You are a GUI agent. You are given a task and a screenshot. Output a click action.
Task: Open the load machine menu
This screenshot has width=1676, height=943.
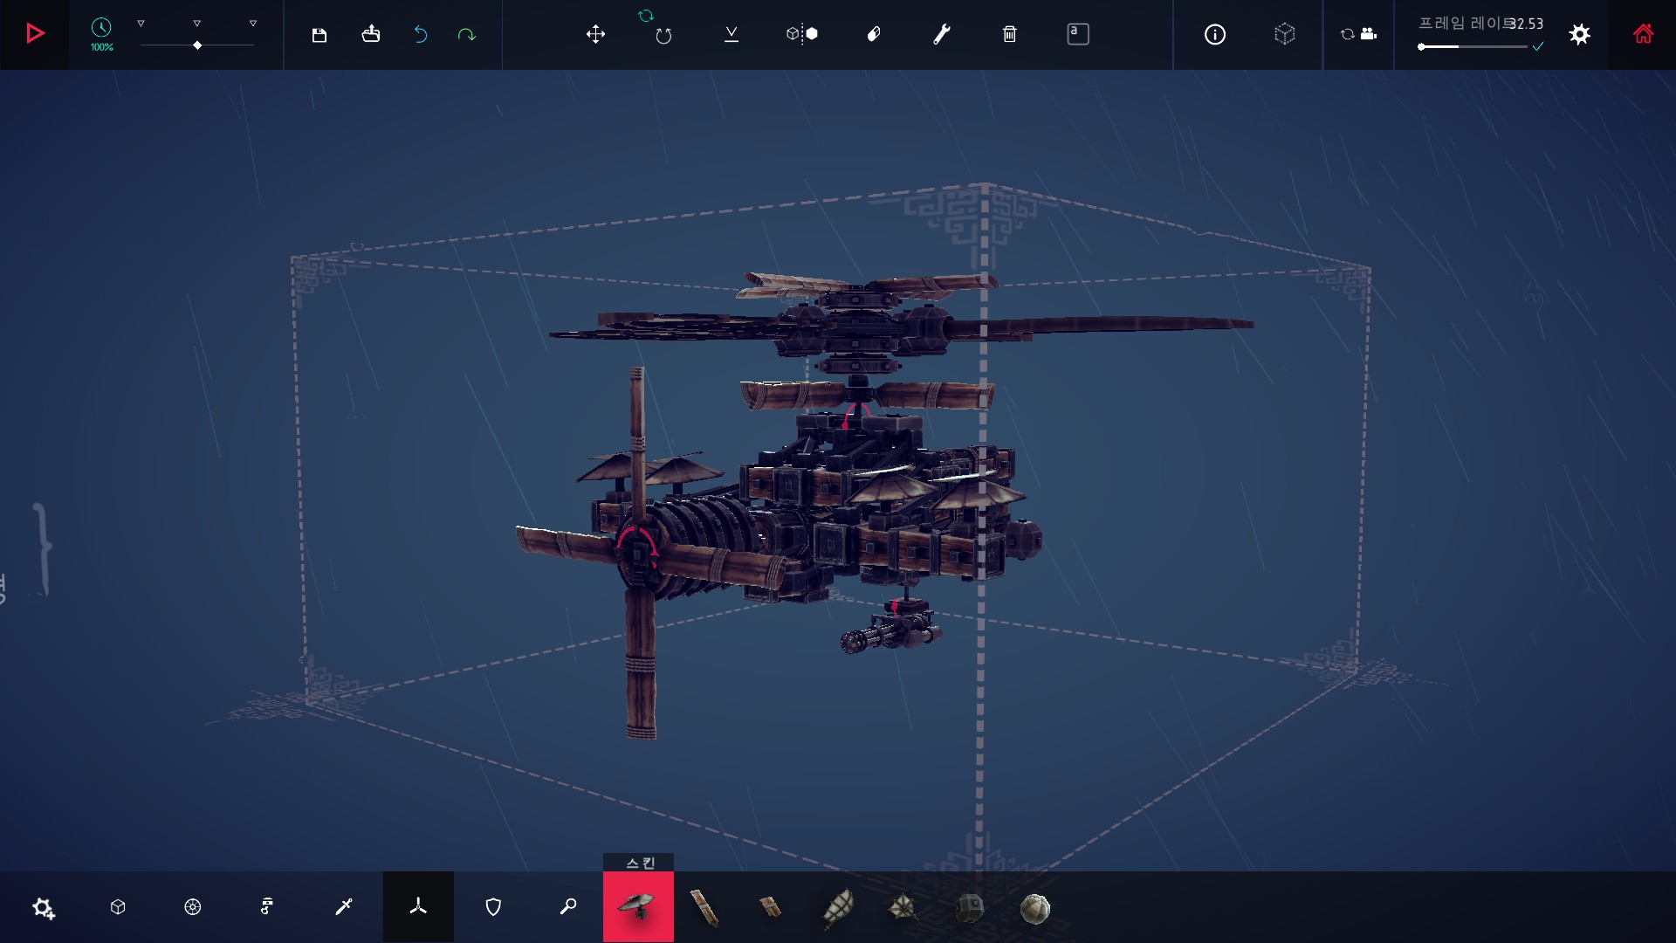(x=371, y=34)
